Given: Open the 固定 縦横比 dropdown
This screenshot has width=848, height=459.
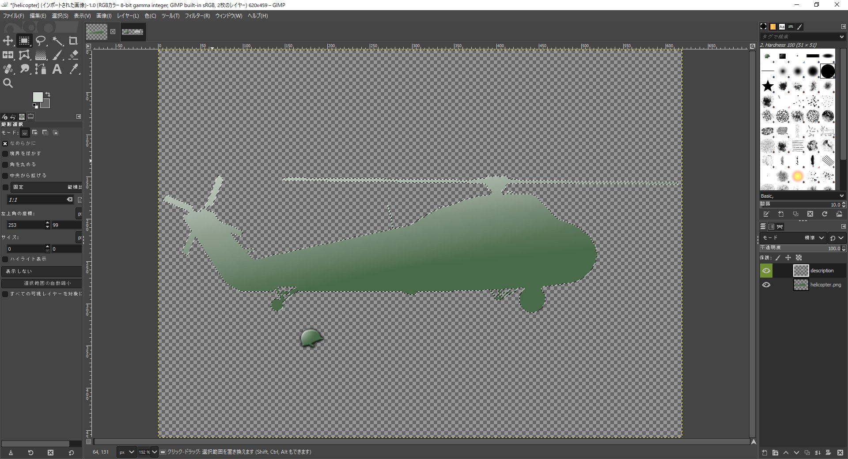Looking at the screenshot, I should pos(47,187).
